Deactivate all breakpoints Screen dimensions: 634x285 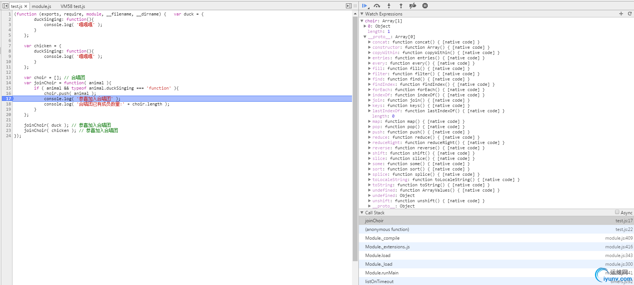[413, 6]
